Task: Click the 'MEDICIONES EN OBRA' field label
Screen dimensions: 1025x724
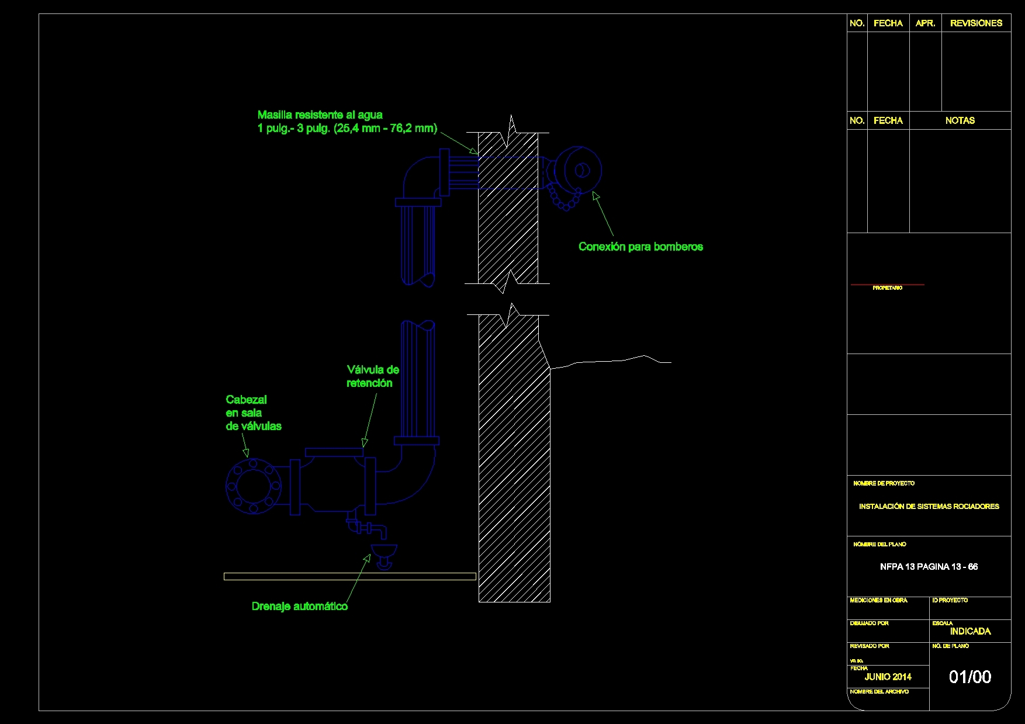Action: click(879, 600)
